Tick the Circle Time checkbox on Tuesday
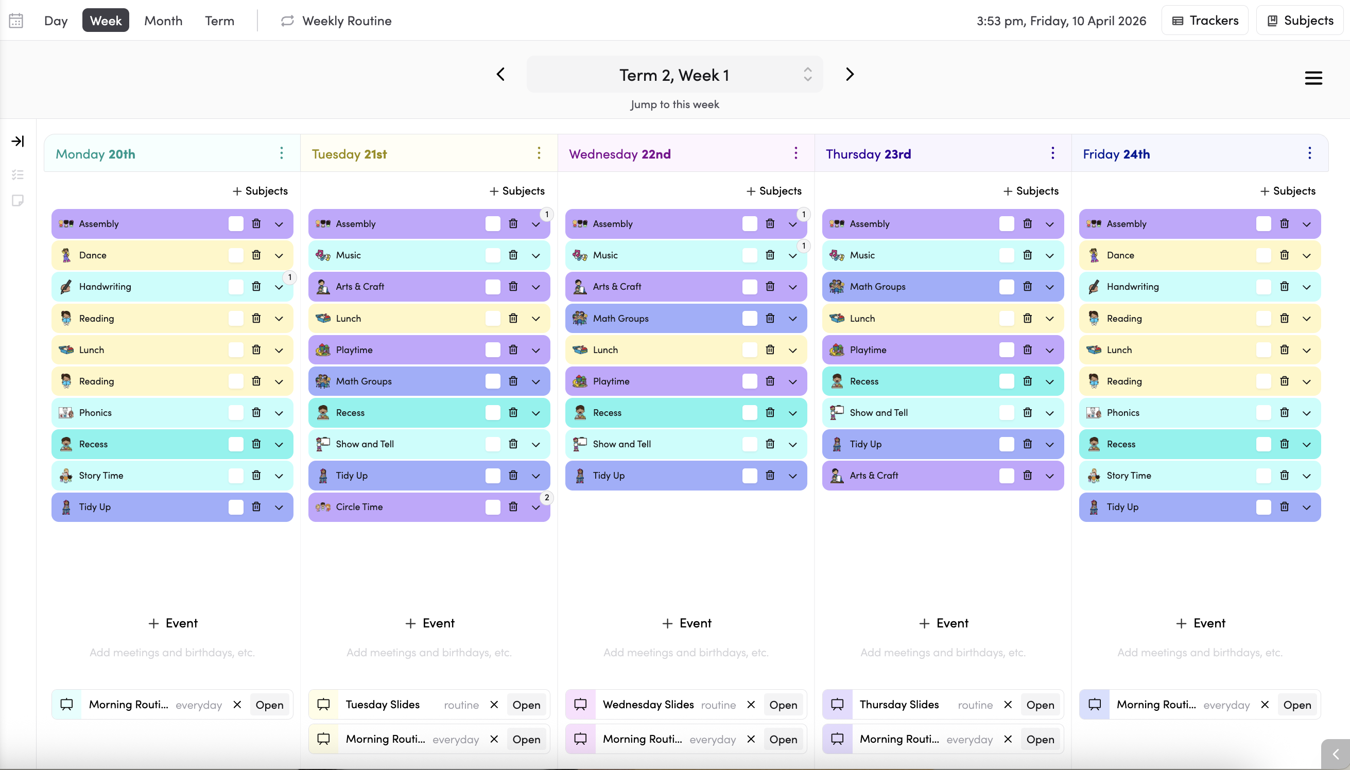Viewport: 1350px width, 770px height. (x=493, y=506)
